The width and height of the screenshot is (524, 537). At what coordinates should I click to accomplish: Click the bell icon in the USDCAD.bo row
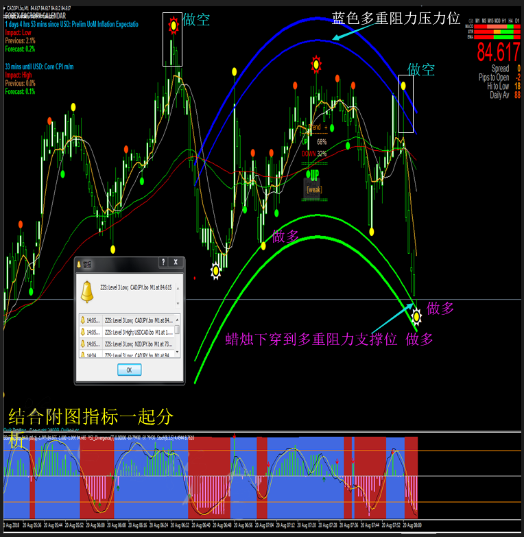[82, 332]
